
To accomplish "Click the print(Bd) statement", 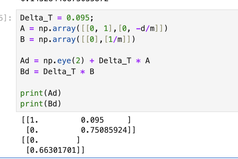I will point(41,104).
